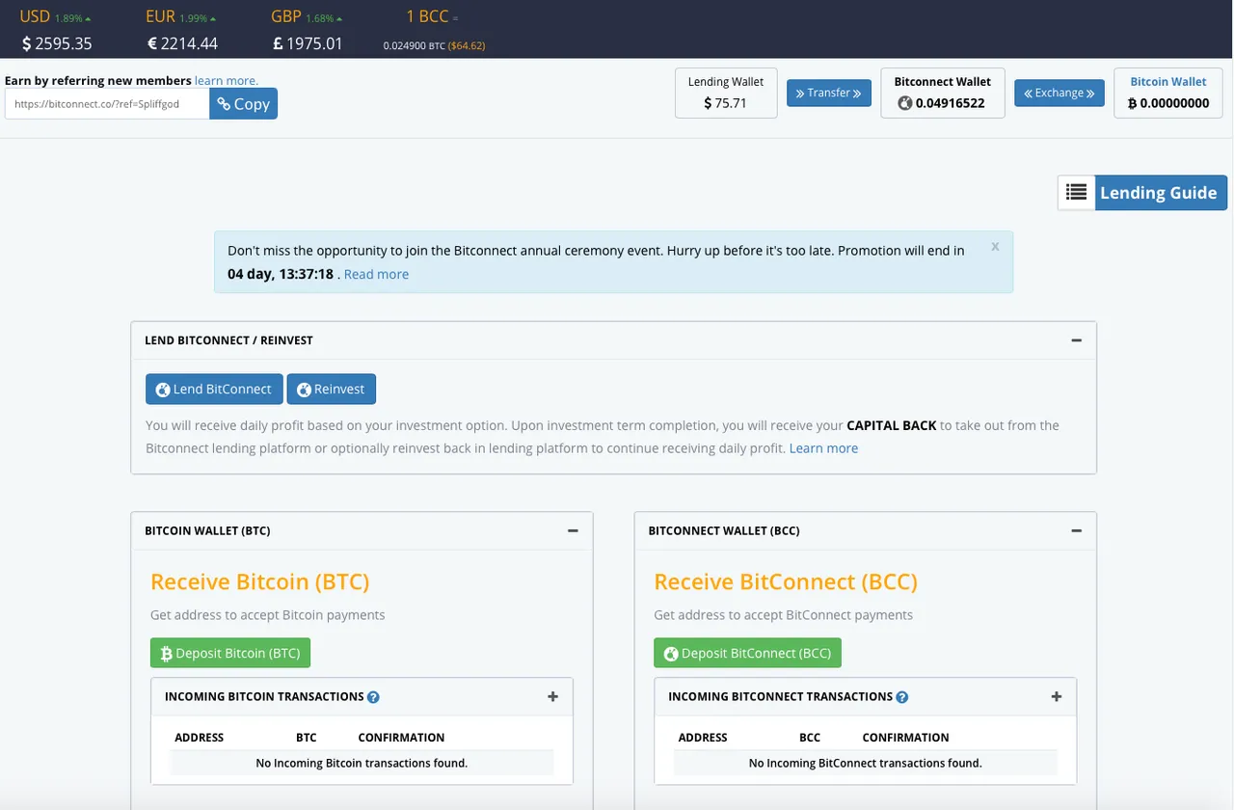1234x810 pixels.
Task: Click the referral URL input field
Action: 107,104
